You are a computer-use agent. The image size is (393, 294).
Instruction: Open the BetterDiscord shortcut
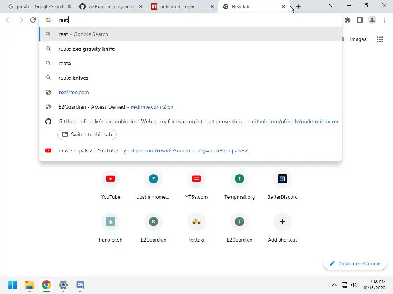pyautogui.click(x=282, y=185)
